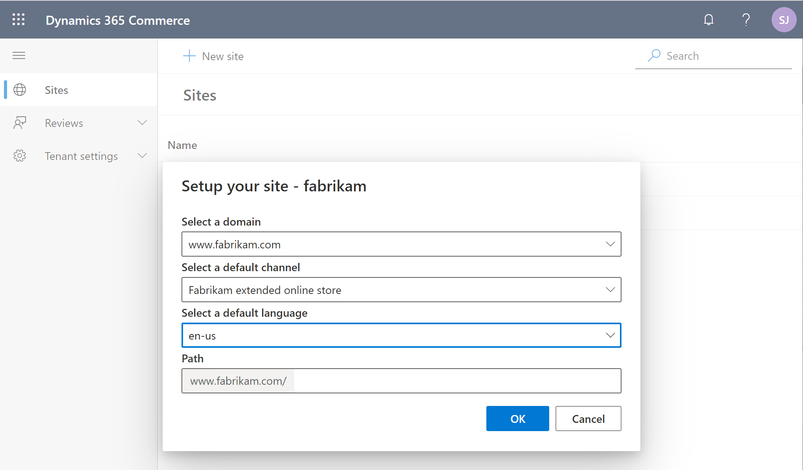The image size is (803, 470).
Task: Click the path input field
Action: click(x=401, y=380)
